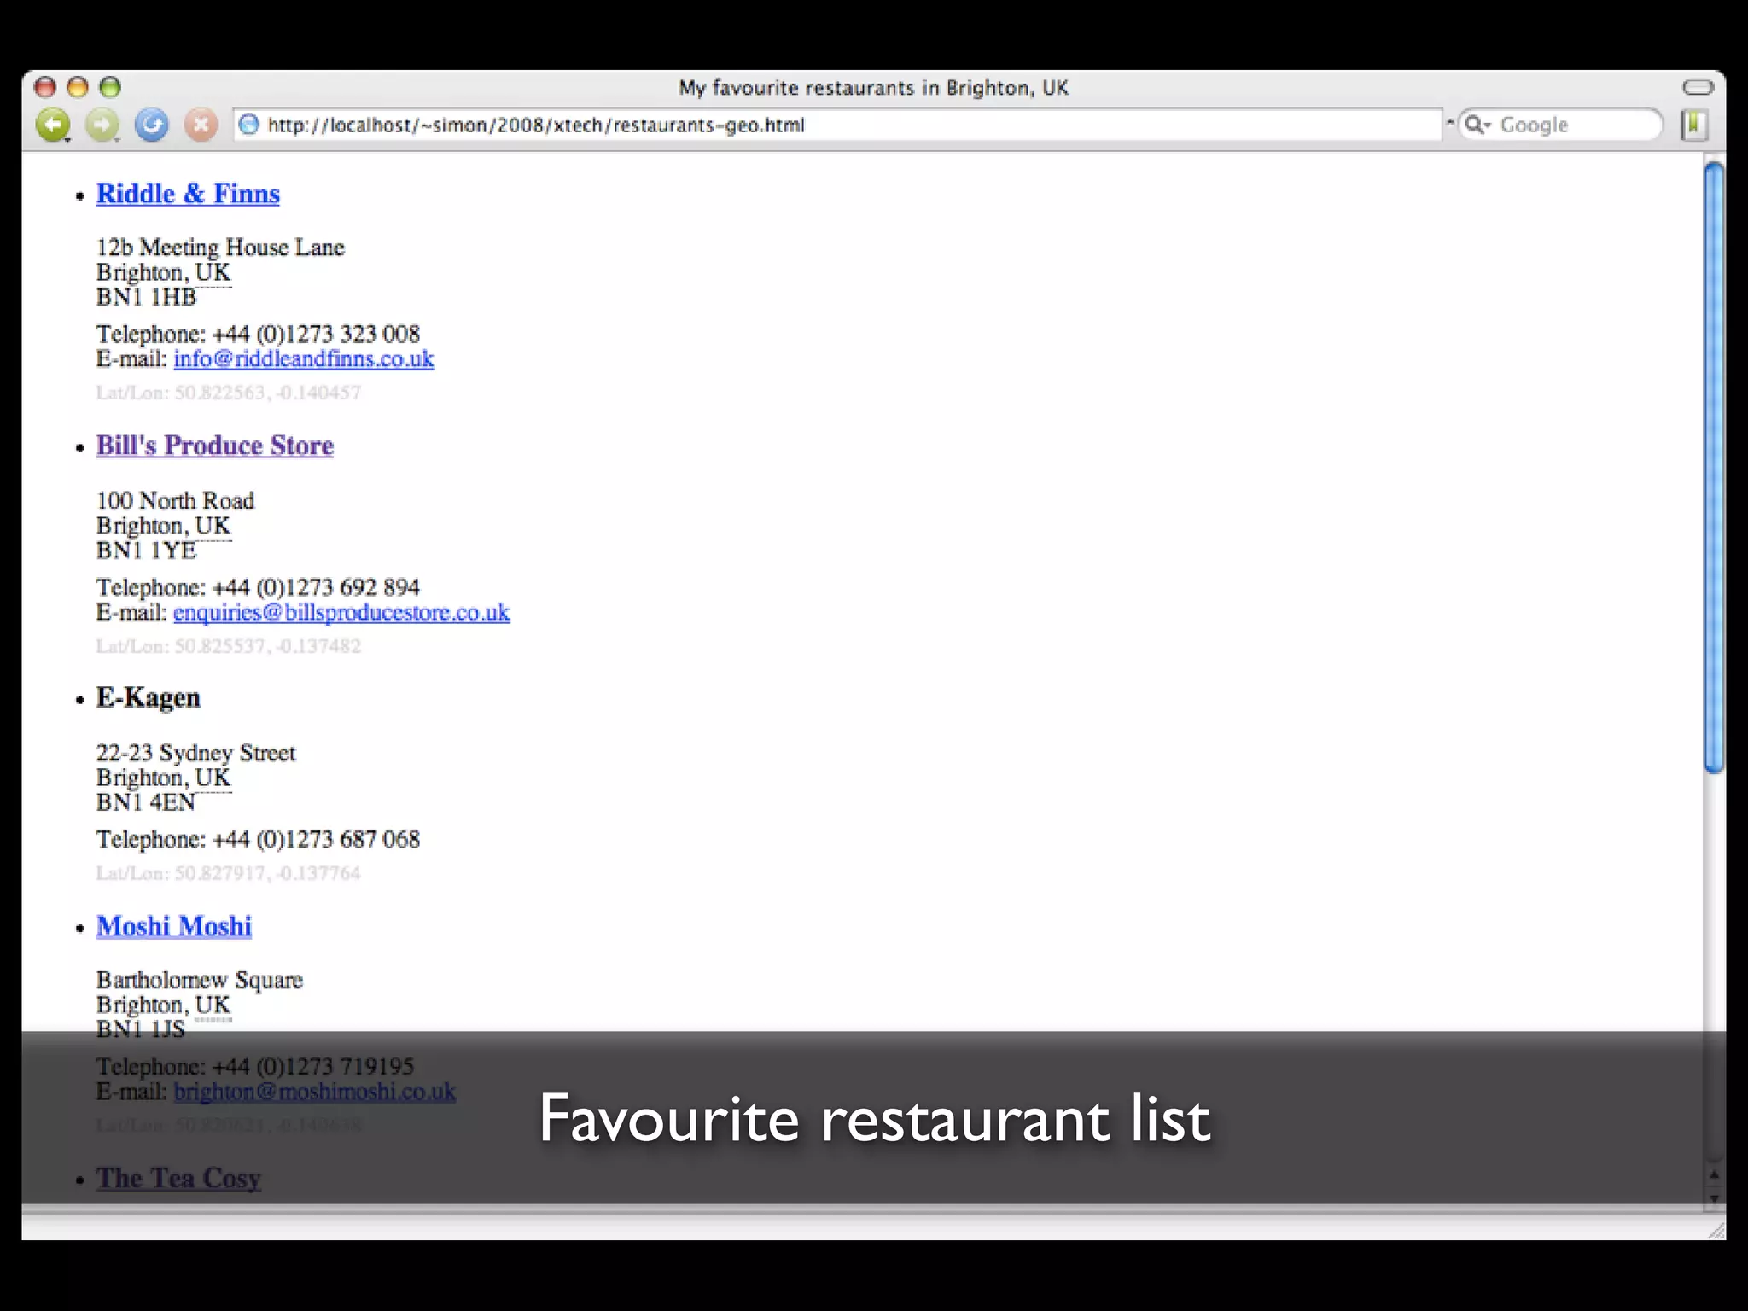Click the green Back navigation arrow
Image resolution: width=1748 pixels, height=1311 pixels.
click(x=52, y=125)
